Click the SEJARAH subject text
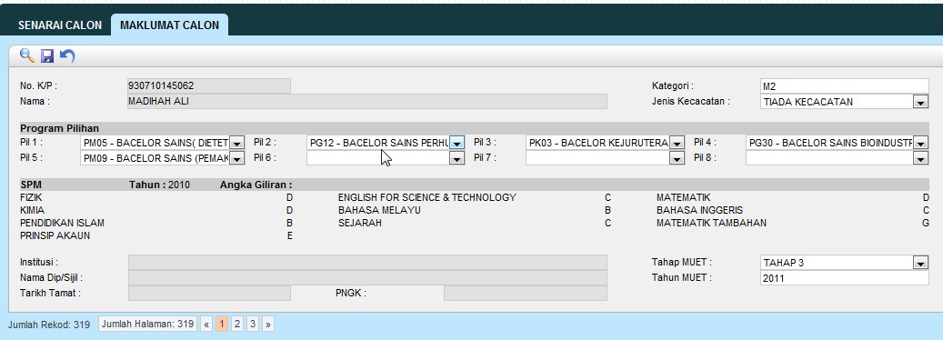 tap(359, 223)
